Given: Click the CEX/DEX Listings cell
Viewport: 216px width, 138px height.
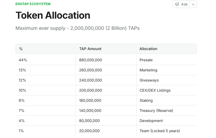Looking at the screenshot, I should pos(155,90).
